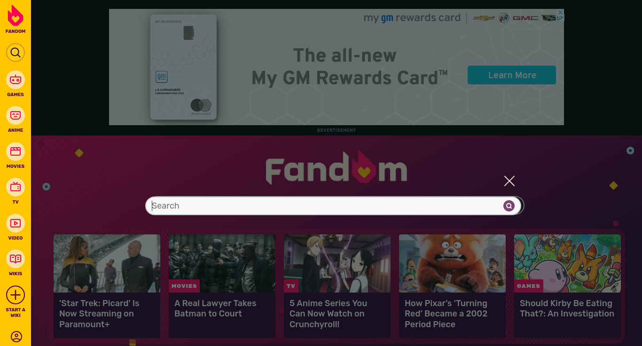Image resolution: width=642 pixels, height=346 pixels.
Task: Open the Turning Red article thumbnail
Action: coord(452,263)
